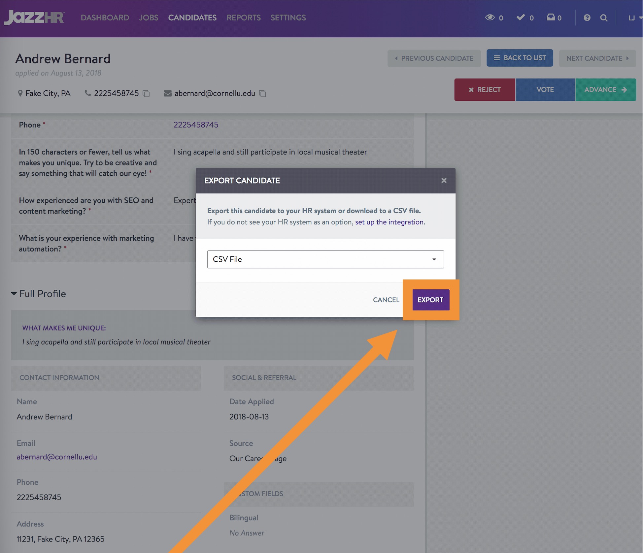Close the Export Candidate dialog
Image resolution: width=643 pixels, height=553 pixels.
(444, 181)
